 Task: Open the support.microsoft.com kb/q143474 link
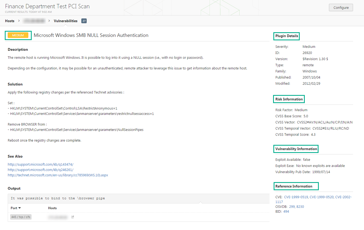(x=40, y=164)
